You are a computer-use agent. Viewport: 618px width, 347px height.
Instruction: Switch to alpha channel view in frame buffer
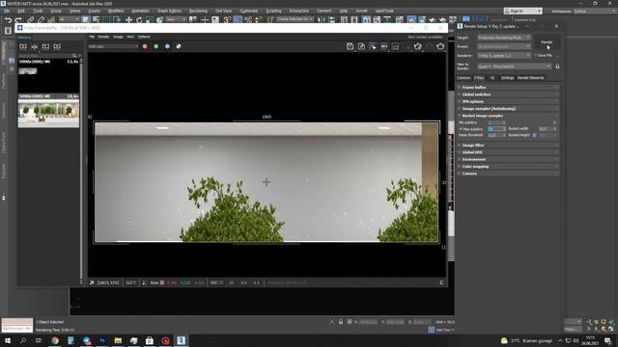click(179, 46)
